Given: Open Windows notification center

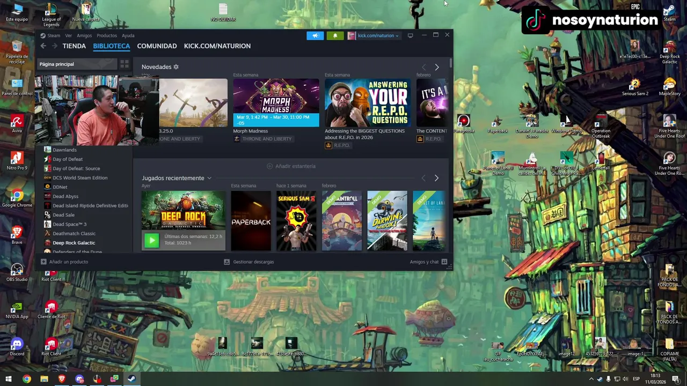Looking at the screenshot, I should (x=676, y=379).
